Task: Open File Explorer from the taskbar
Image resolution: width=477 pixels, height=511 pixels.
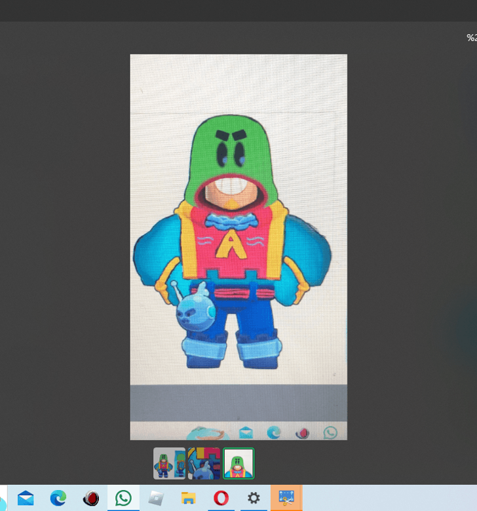Action: [188, 499]
